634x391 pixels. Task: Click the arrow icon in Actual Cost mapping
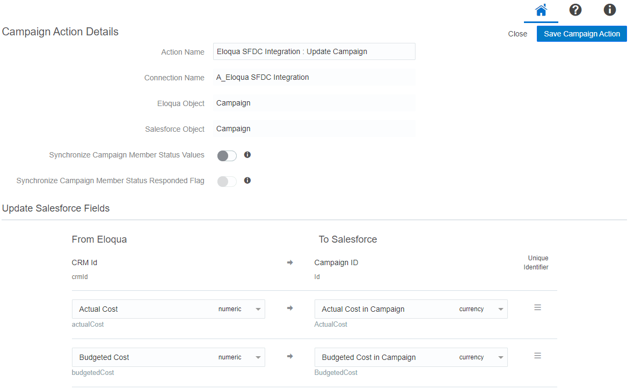click(290, 308)
